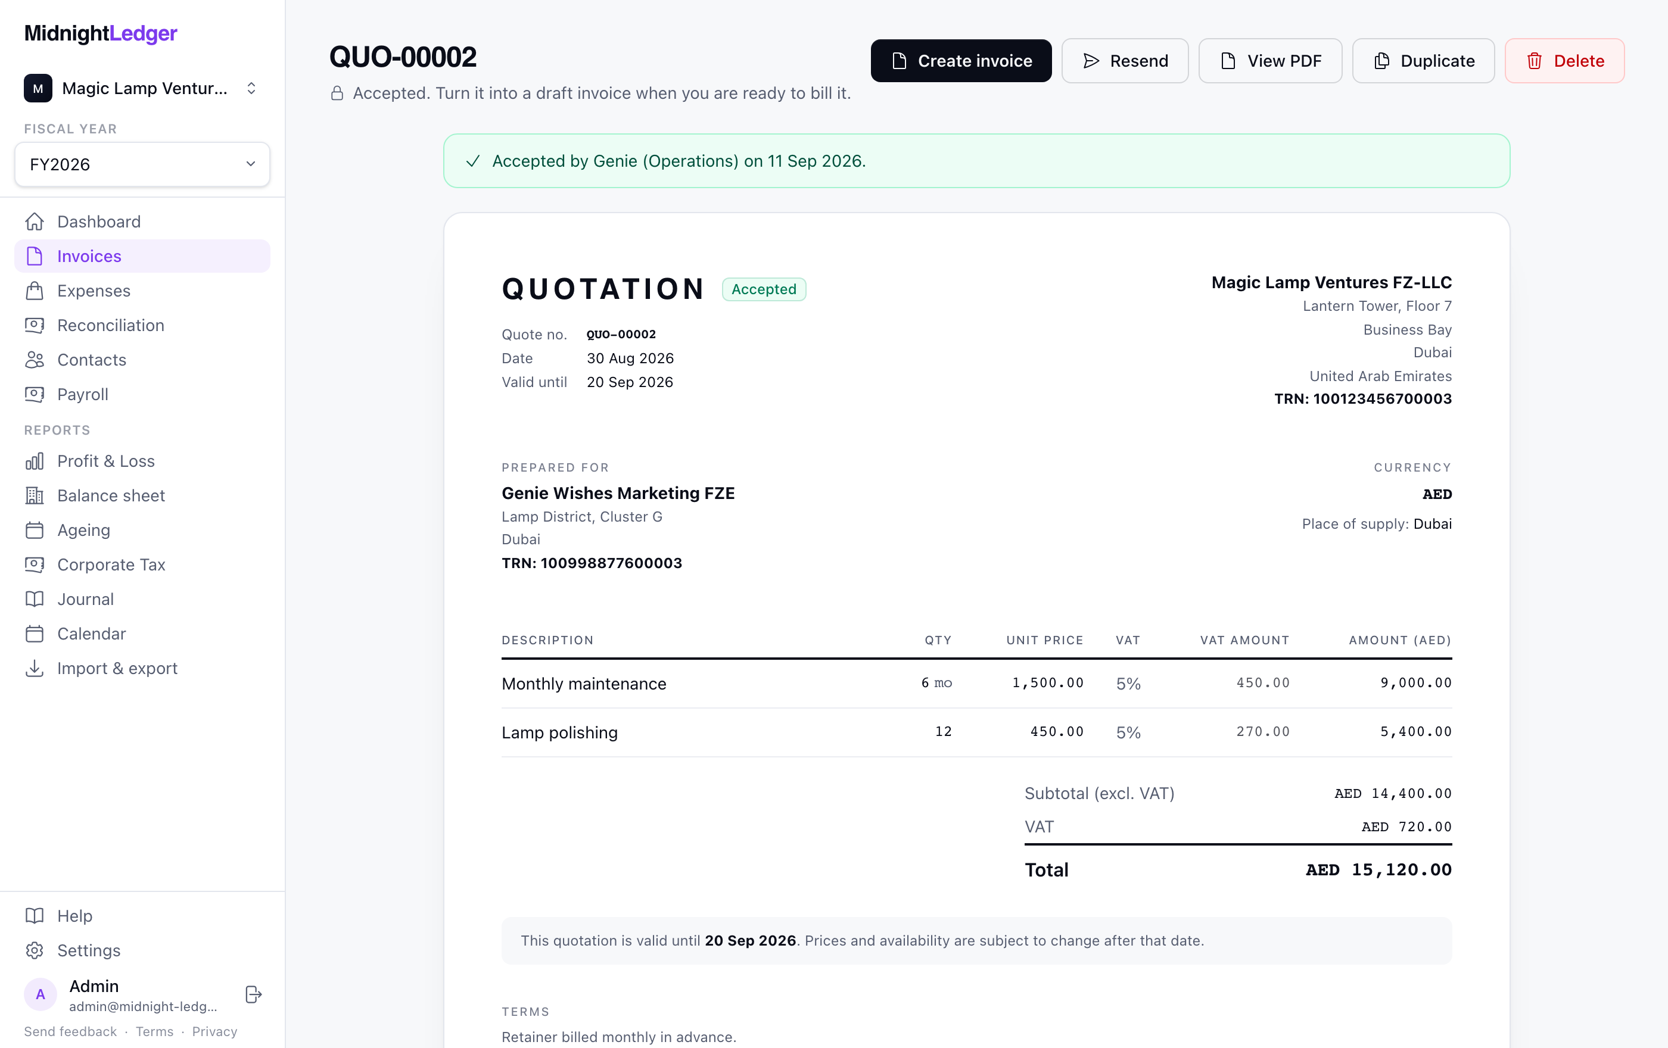Viewport: 1668px width, 1048px height.
Task: Go to the Calendar page
Action: click(x=142, y=634)
